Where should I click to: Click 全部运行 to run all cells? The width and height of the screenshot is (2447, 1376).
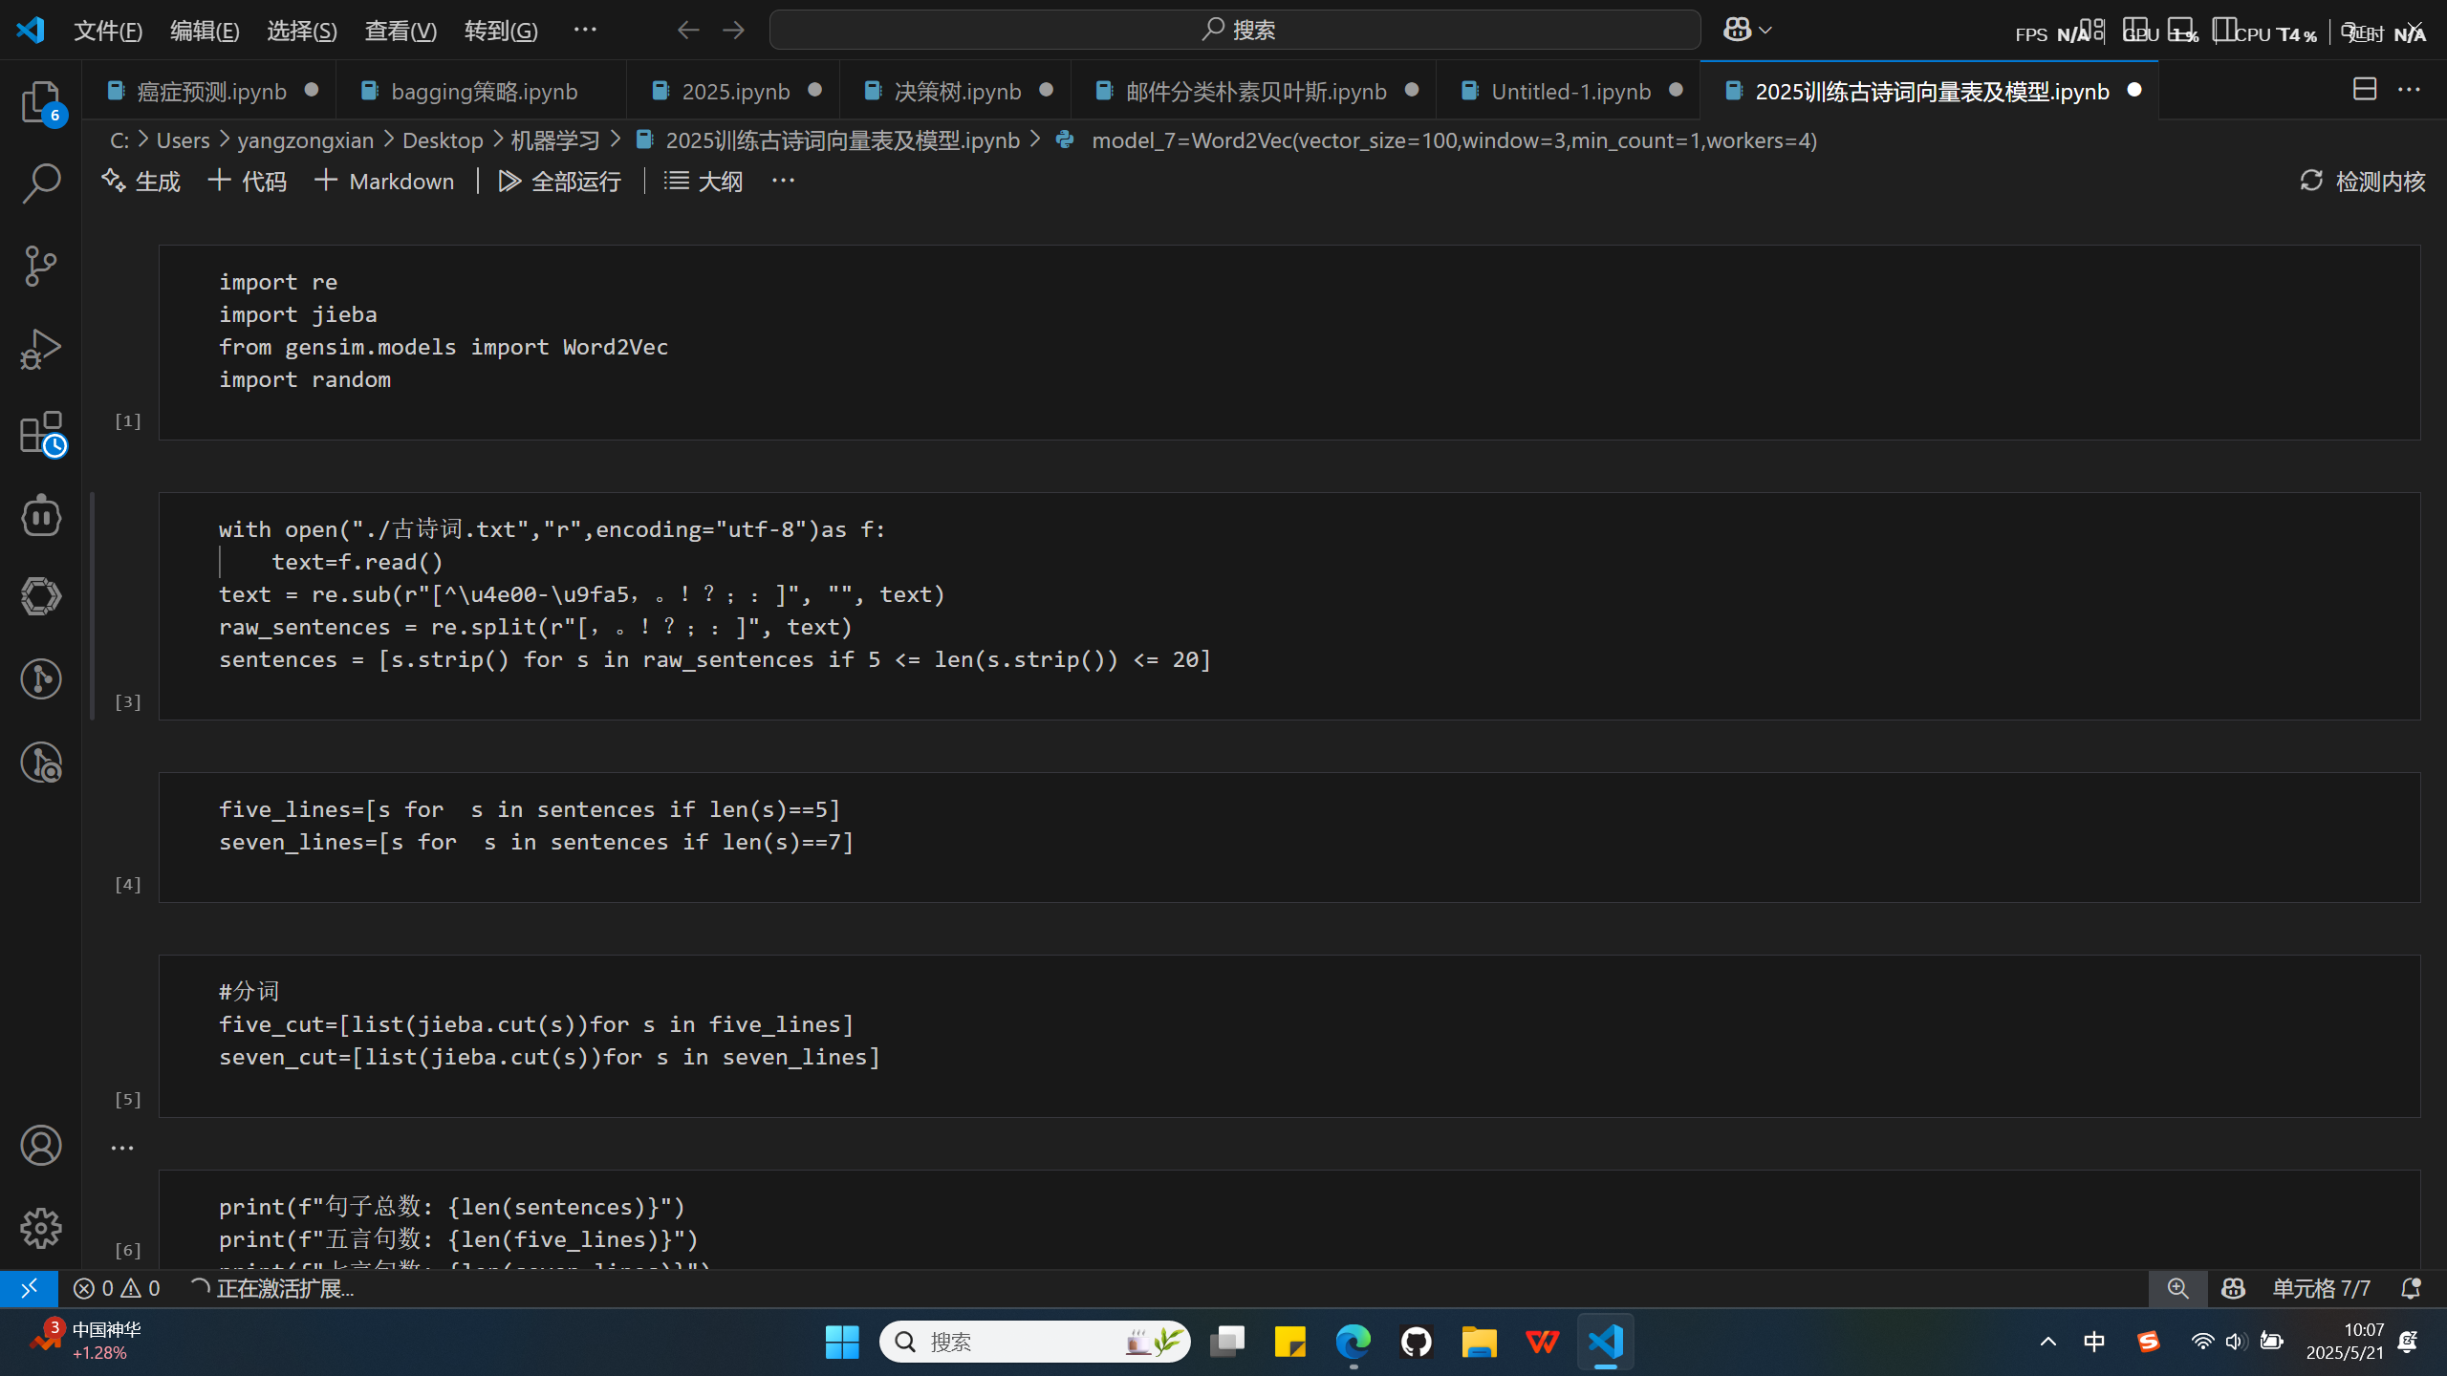point(560,181)
